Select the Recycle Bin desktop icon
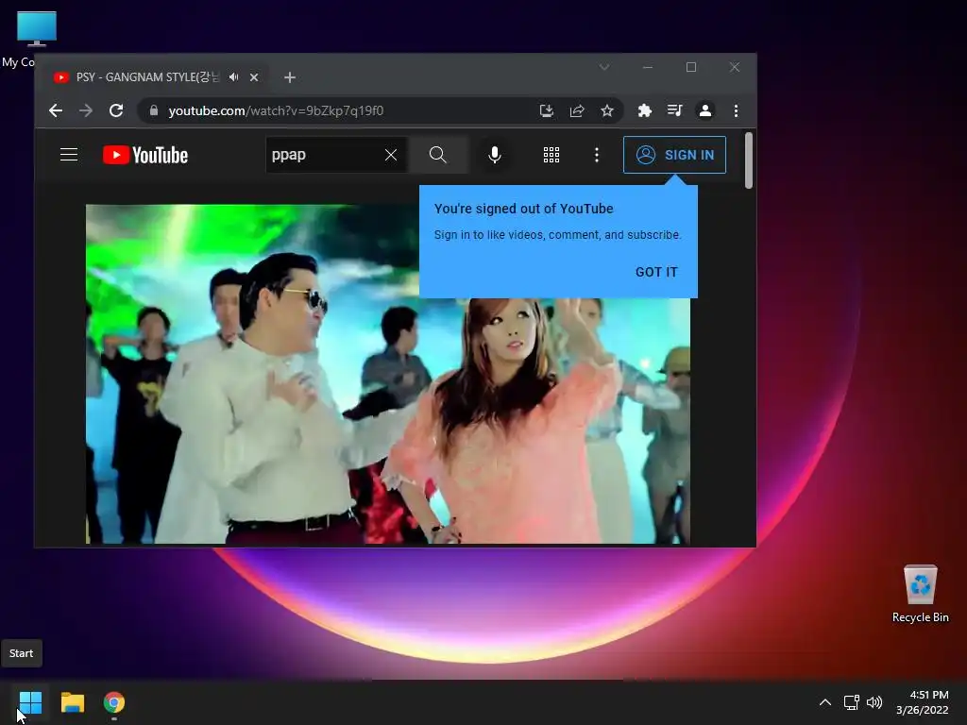Image resolution: width=967 pixels, height=725 pixels. 920,595
